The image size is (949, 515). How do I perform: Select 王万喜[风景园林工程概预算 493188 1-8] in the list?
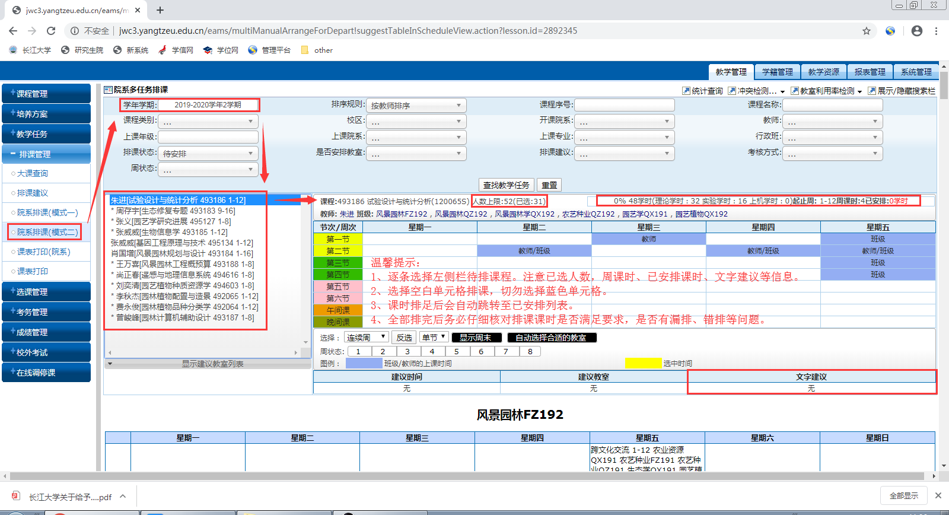[183, 264]
